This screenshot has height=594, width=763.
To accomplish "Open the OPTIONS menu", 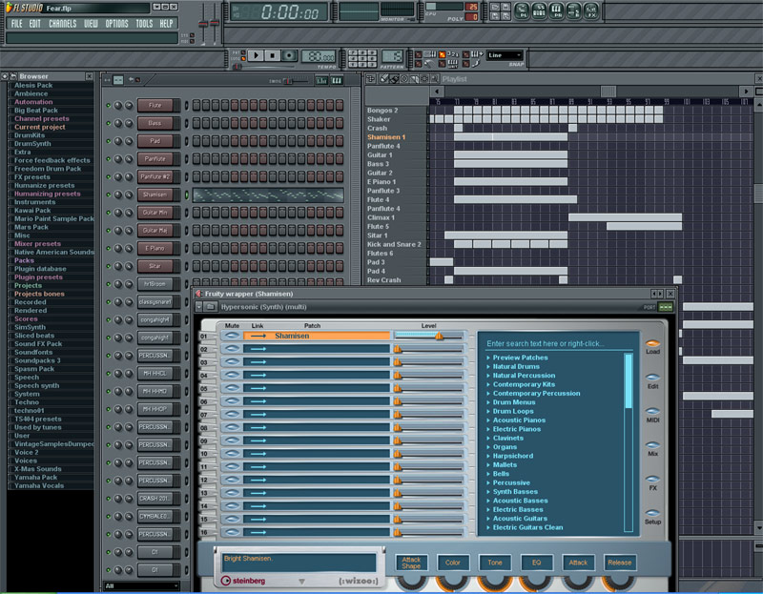I will [x=116, y=23].
